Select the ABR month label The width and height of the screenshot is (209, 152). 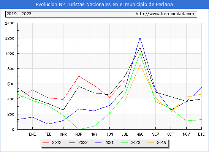point(79,134)
